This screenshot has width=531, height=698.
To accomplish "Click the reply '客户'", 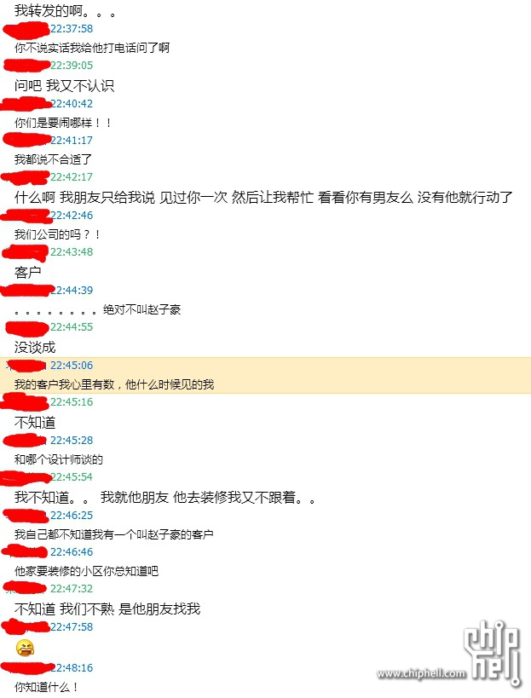I will pyautogui.click(x=27, y=272).
